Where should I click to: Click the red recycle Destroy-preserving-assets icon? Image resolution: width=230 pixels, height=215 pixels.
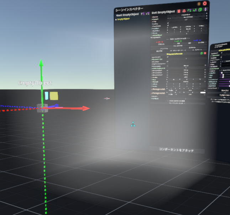(184, 11)
